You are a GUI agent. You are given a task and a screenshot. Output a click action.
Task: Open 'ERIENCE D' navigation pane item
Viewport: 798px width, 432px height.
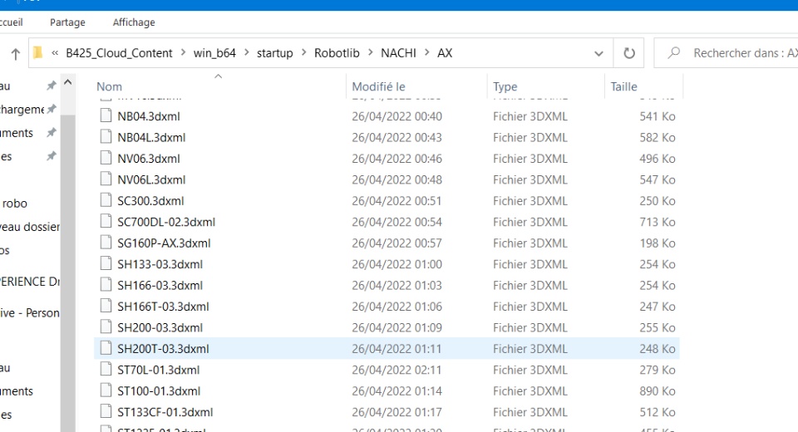pyautogui.click(x=30, y=282)
